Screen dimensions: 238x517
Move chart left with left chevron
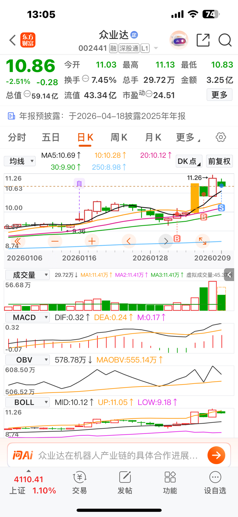(129, 241)
